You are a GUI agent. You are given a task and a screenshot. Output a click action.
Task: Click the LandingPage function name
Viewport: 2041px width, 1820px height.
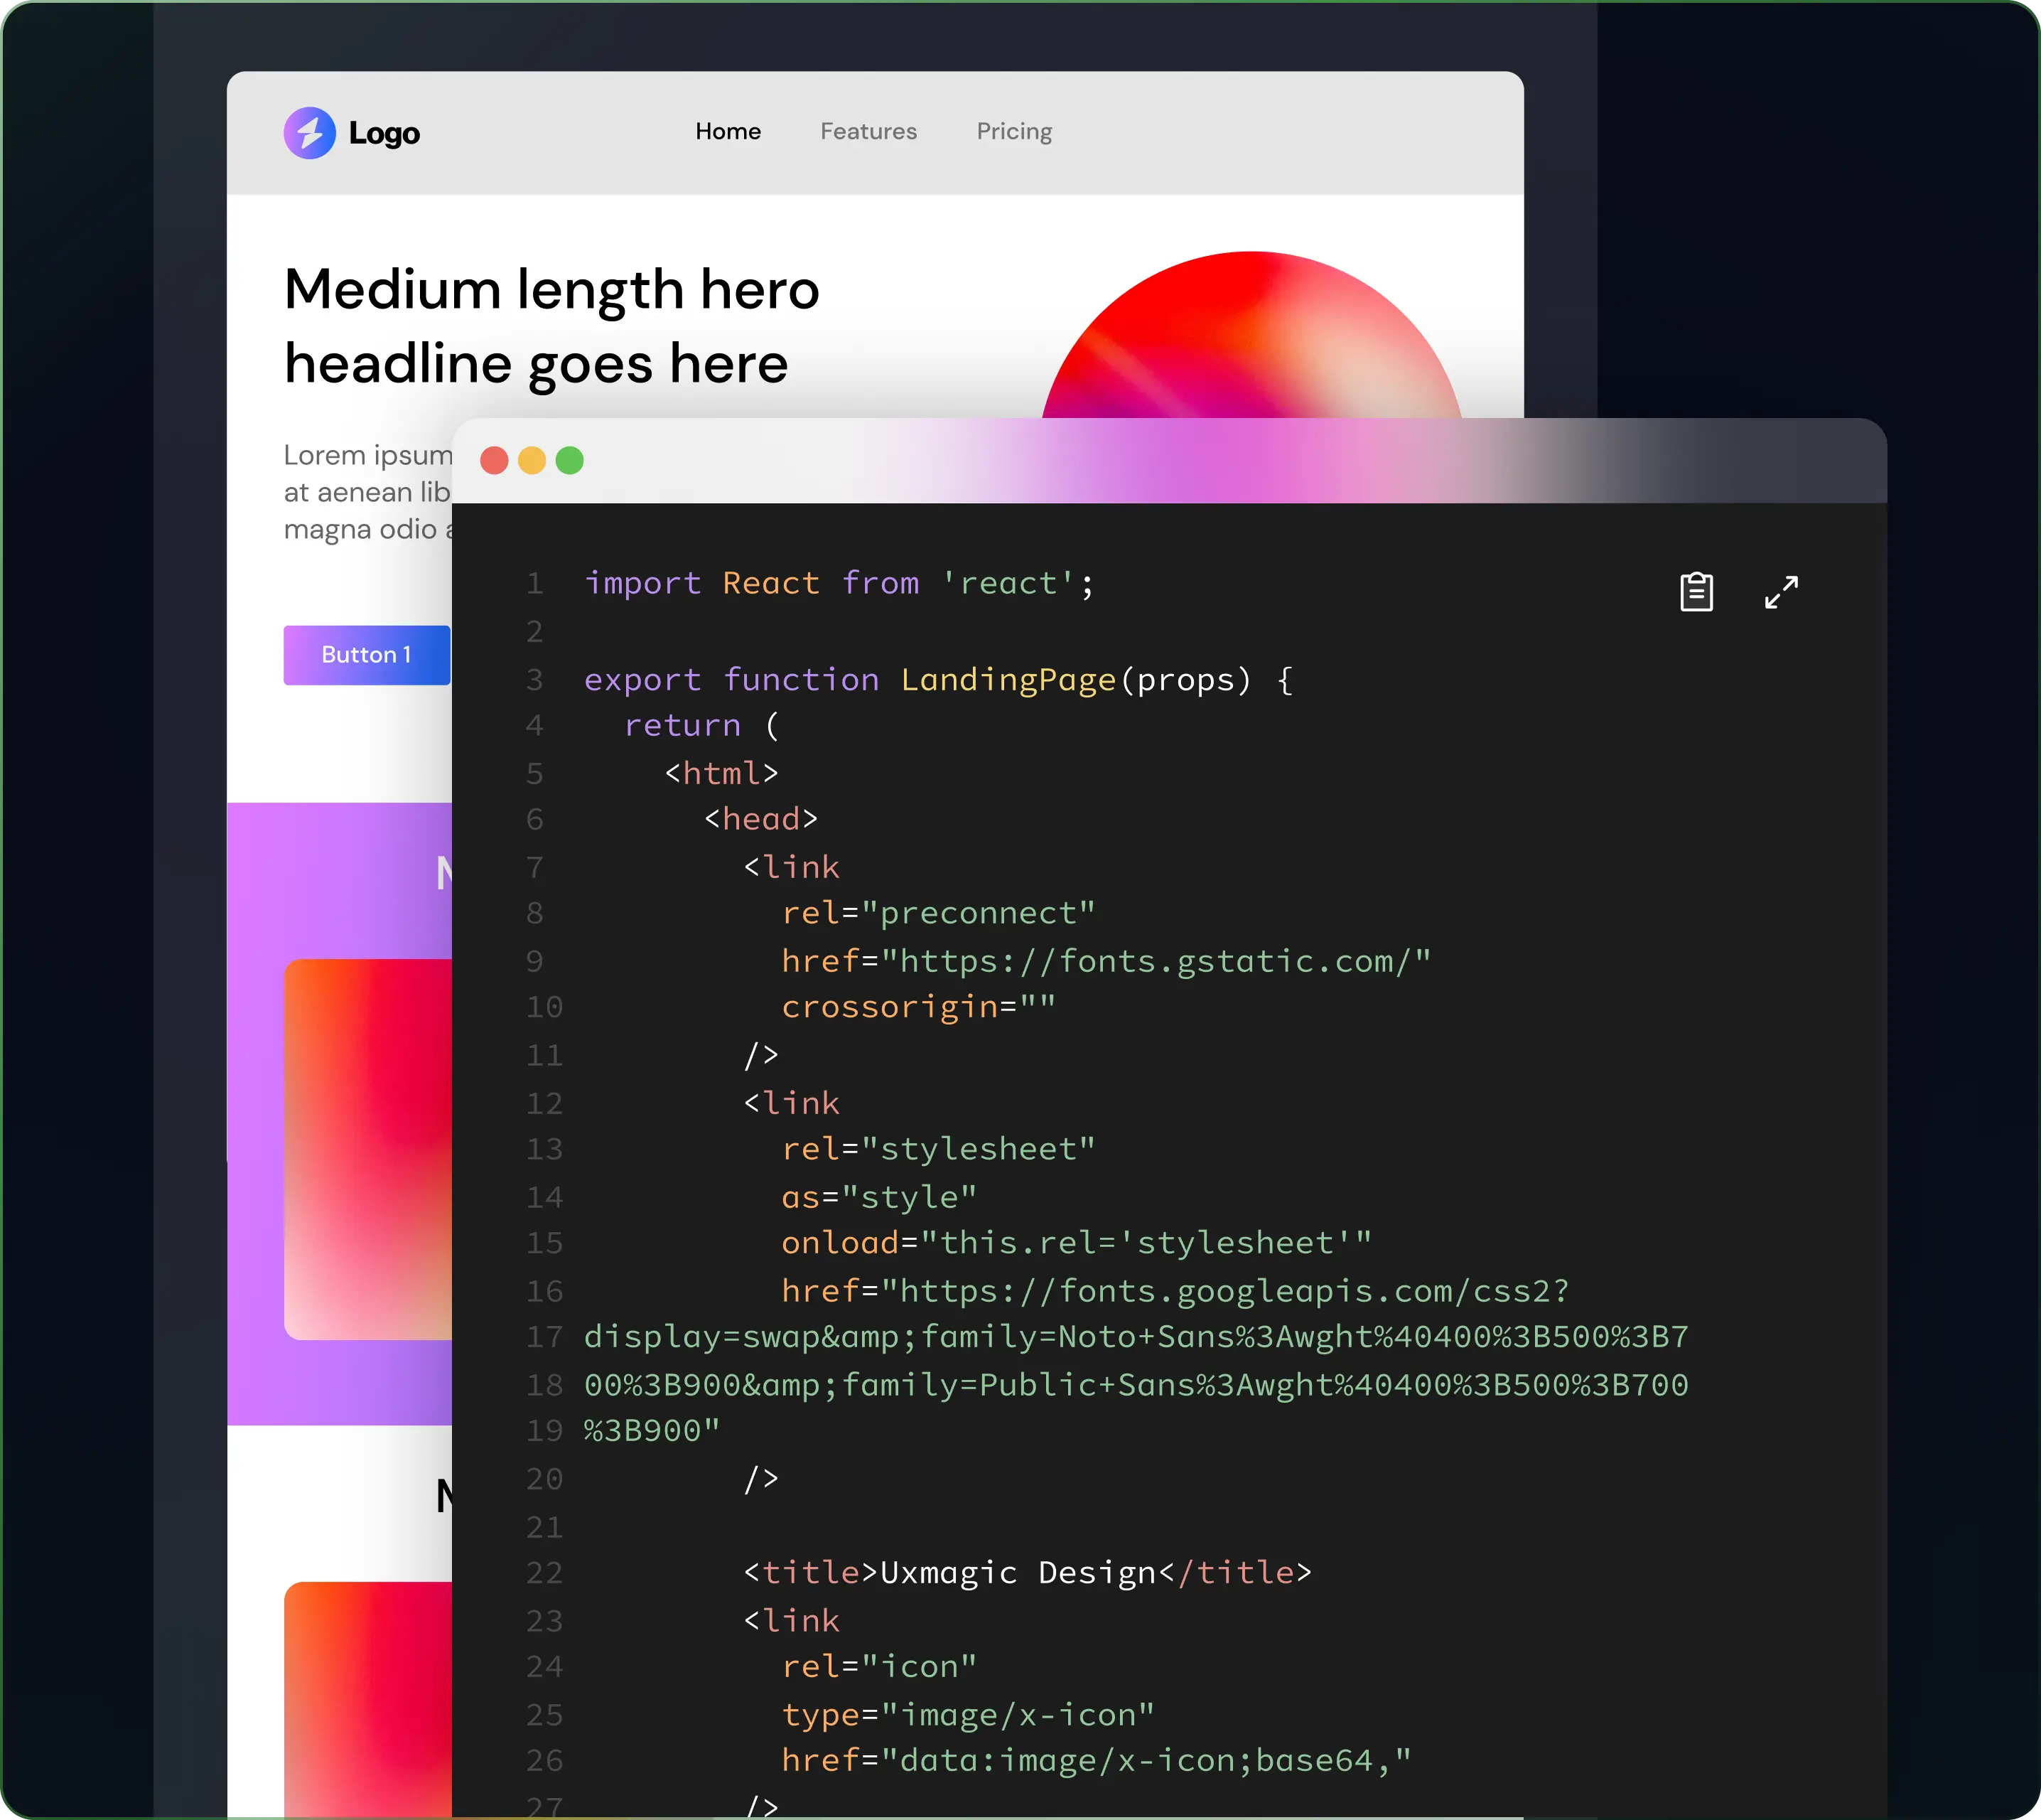(1008, 680)
